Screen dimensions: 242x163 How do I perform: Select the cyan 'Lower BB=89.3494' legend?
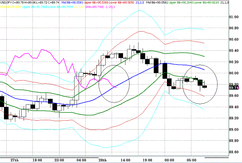point(60,7)
